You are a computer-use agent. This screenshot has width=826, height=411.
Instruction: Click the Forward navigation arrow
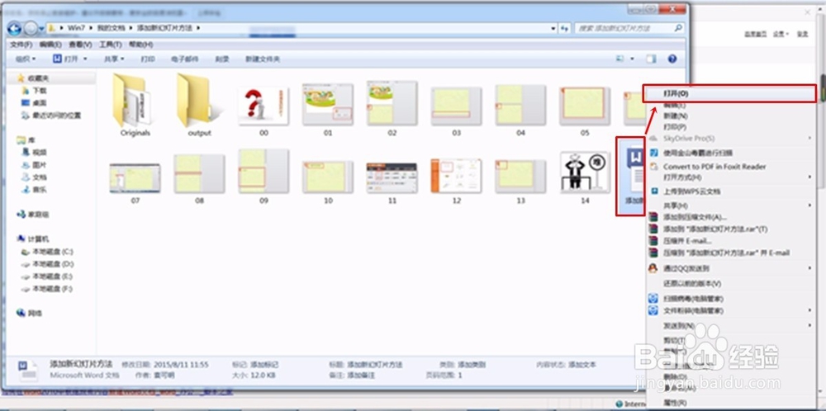[31, 27]
